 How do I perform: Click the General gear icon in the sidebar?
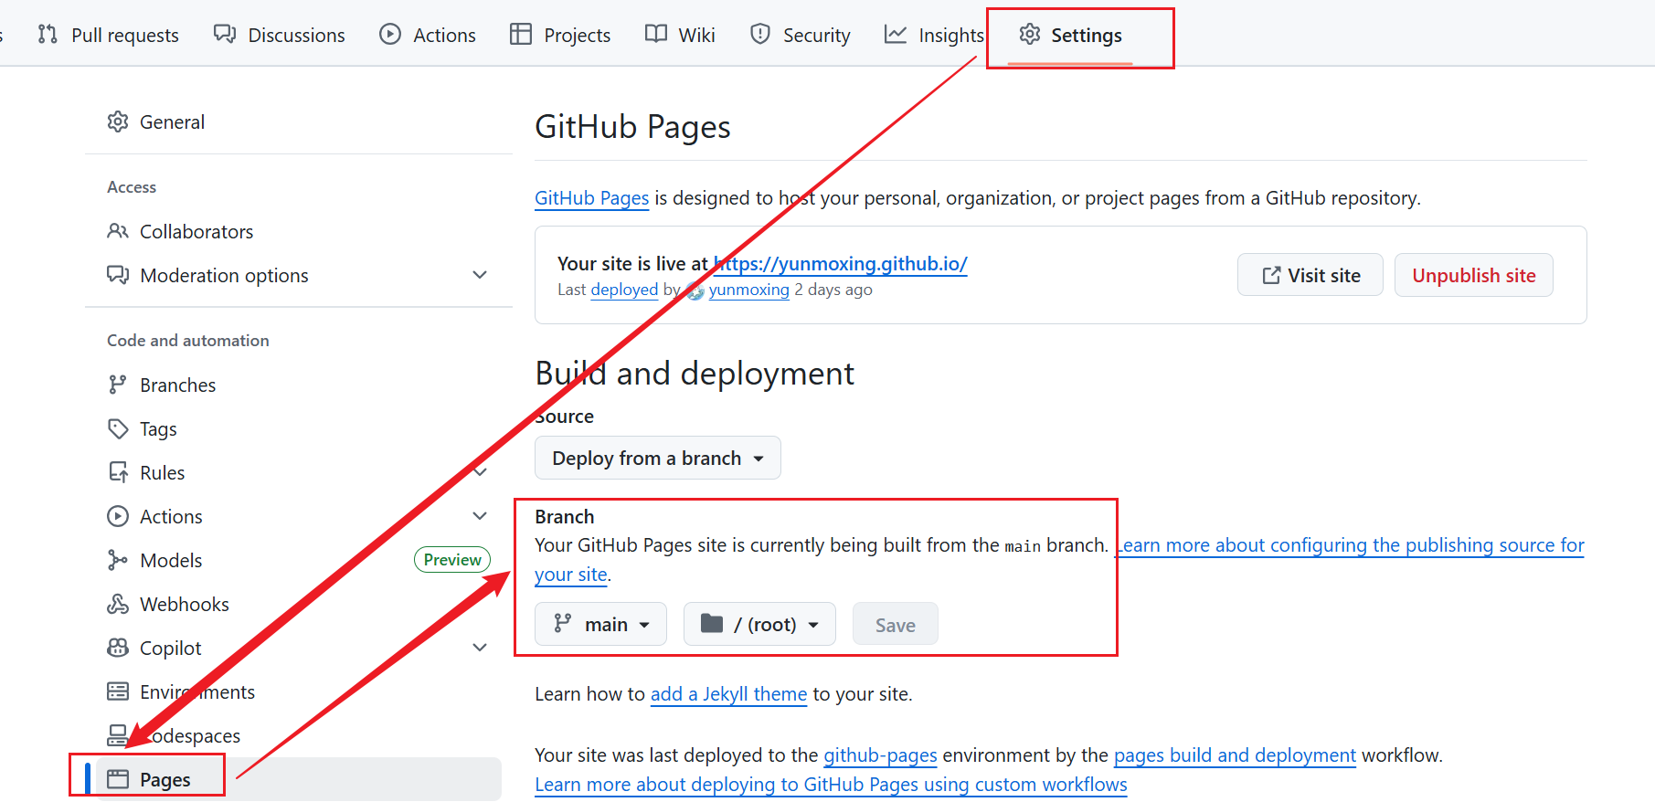[118, 121]
